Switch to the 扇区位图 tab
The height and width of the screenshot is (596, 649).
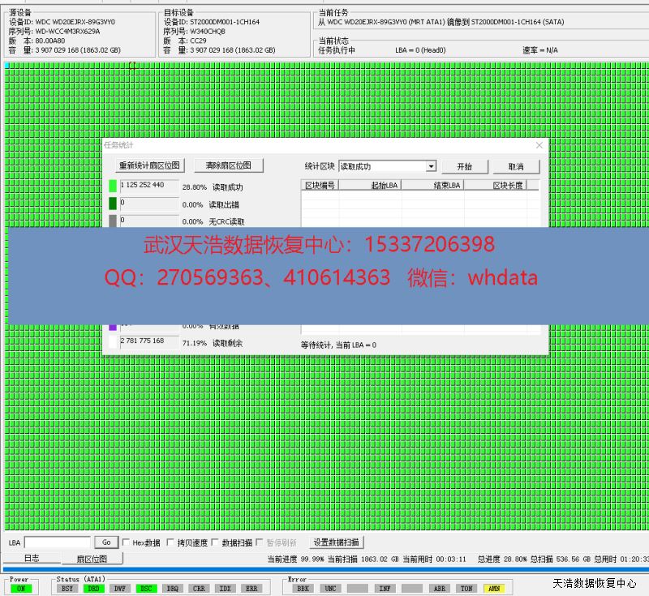[x=92, y=558]
